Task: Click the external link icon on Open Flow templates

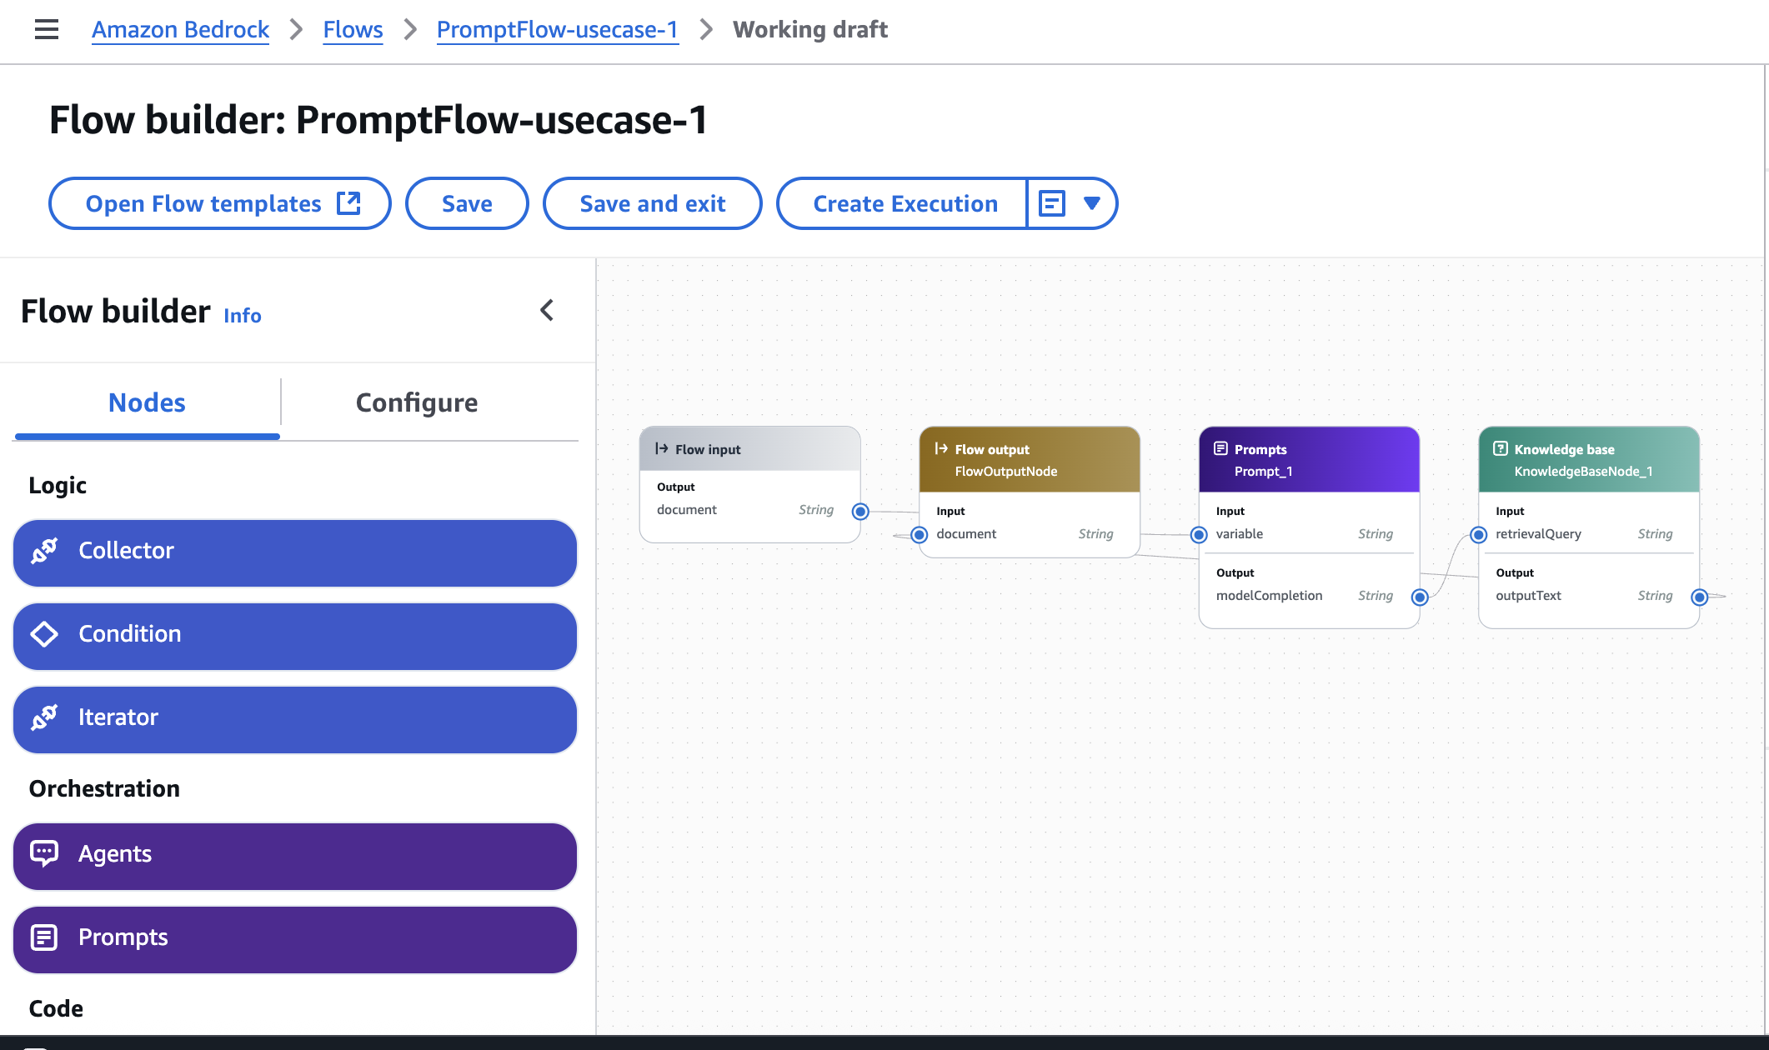Action: [x=348, y=203]
